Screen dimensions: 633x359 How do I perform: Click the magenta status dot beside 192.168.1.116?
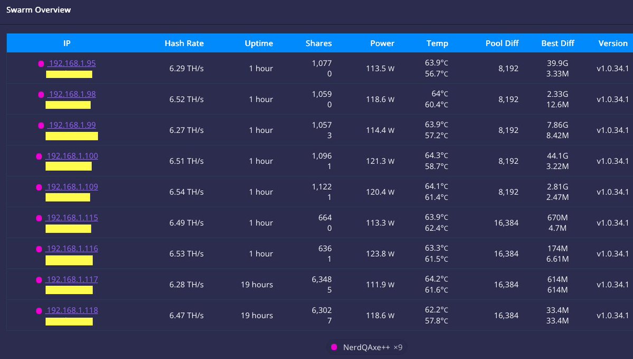39,249
